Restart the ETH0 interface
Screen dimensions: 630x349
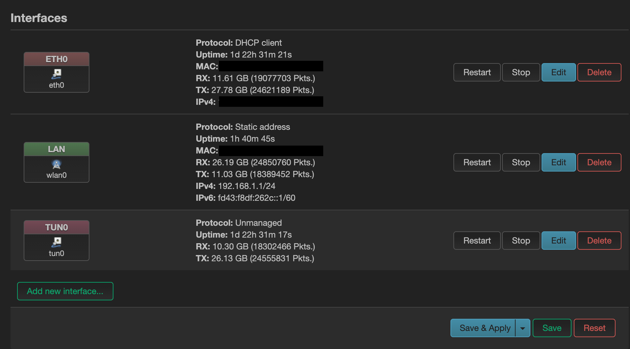(477, 72)
